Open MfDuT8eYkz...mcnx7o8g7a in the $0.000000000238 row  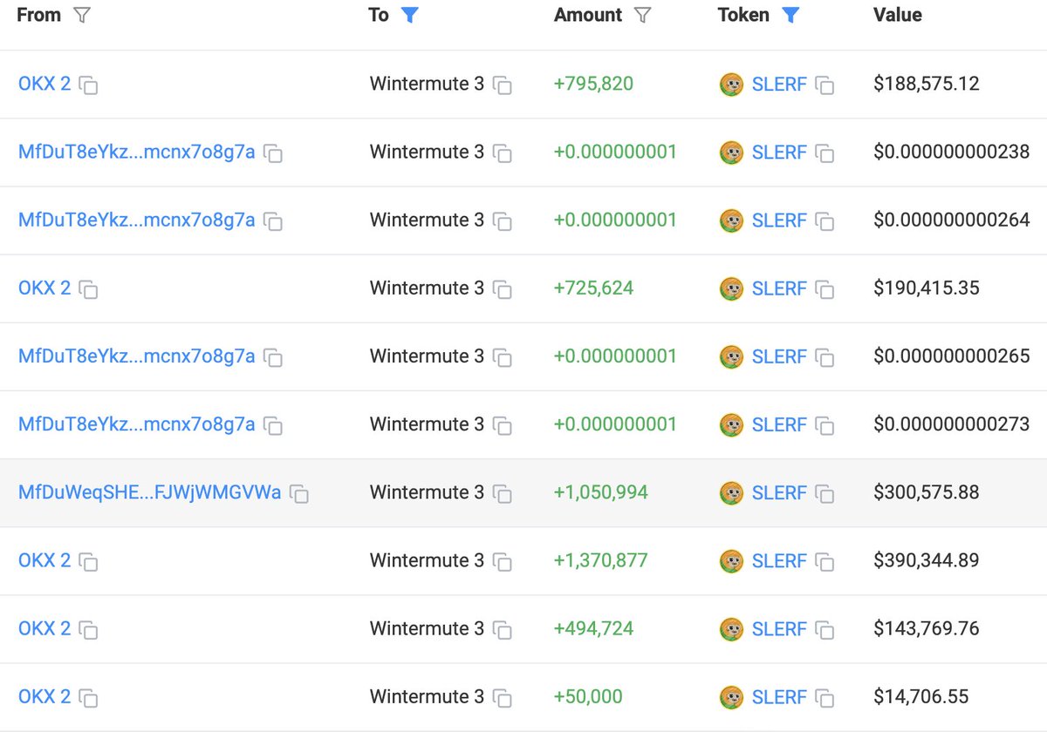137,152
